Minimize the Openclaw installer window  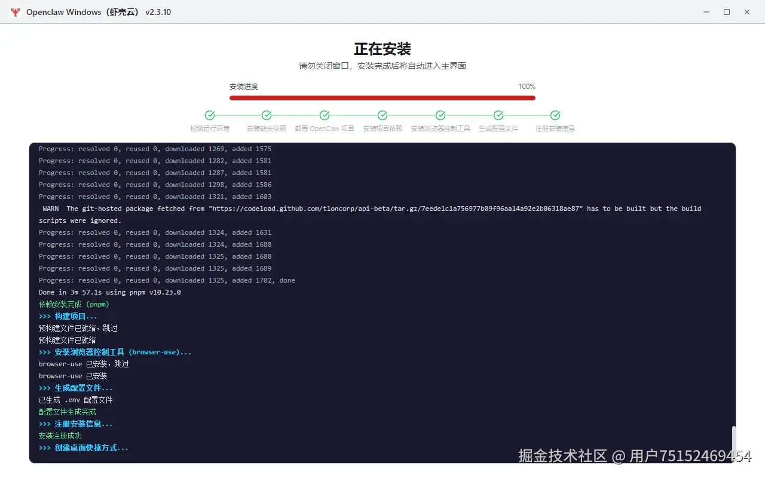coord(706,12)
